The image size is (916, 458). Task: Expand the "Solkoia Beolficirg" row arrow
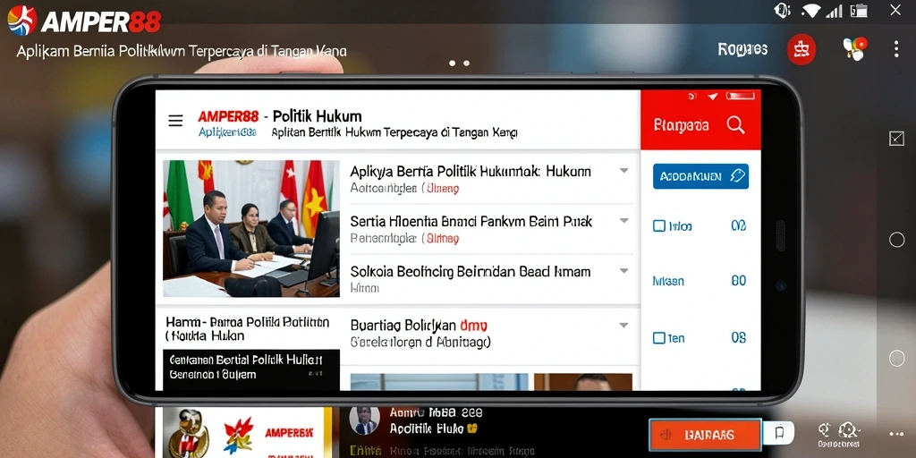623,271
